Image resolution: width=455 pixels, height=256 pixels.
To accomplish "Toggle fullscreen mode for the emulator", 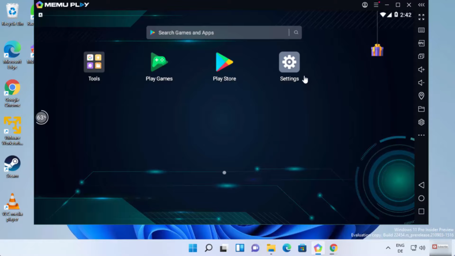I will point(421,17).
